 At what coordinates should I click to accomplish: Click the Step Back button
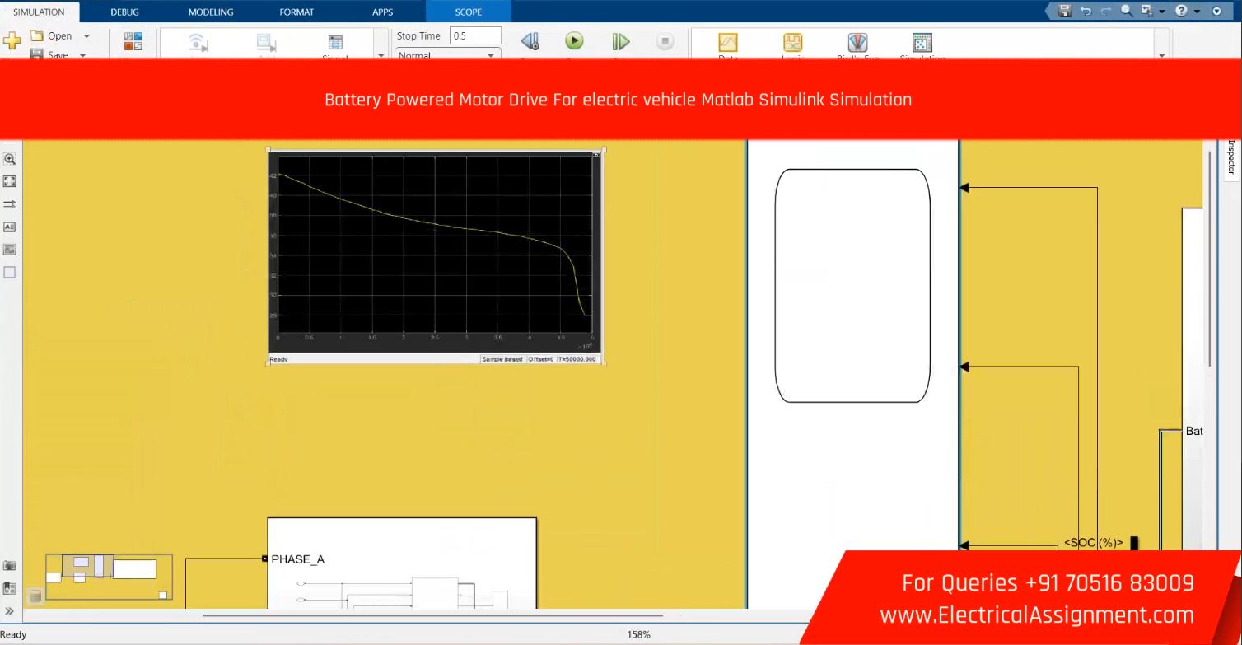(530, 41)
